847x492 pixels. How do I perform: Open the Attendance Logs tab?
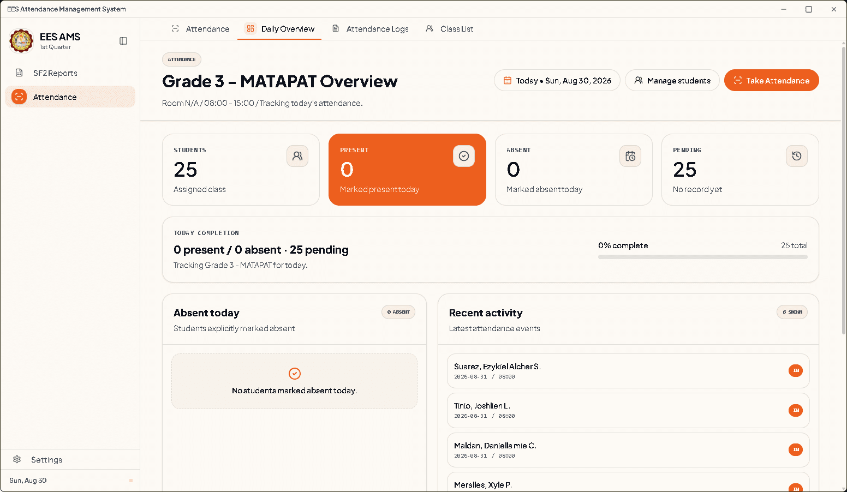coord(371,29)
